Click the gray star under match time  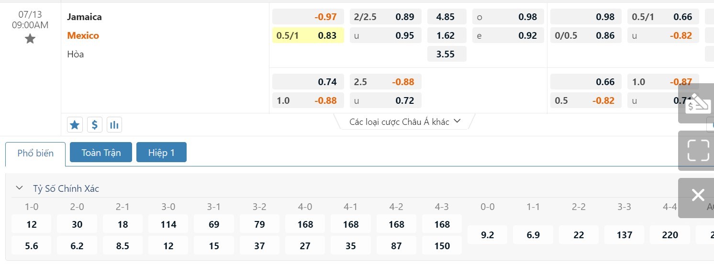pyautogui.click(x=30, y=39)
